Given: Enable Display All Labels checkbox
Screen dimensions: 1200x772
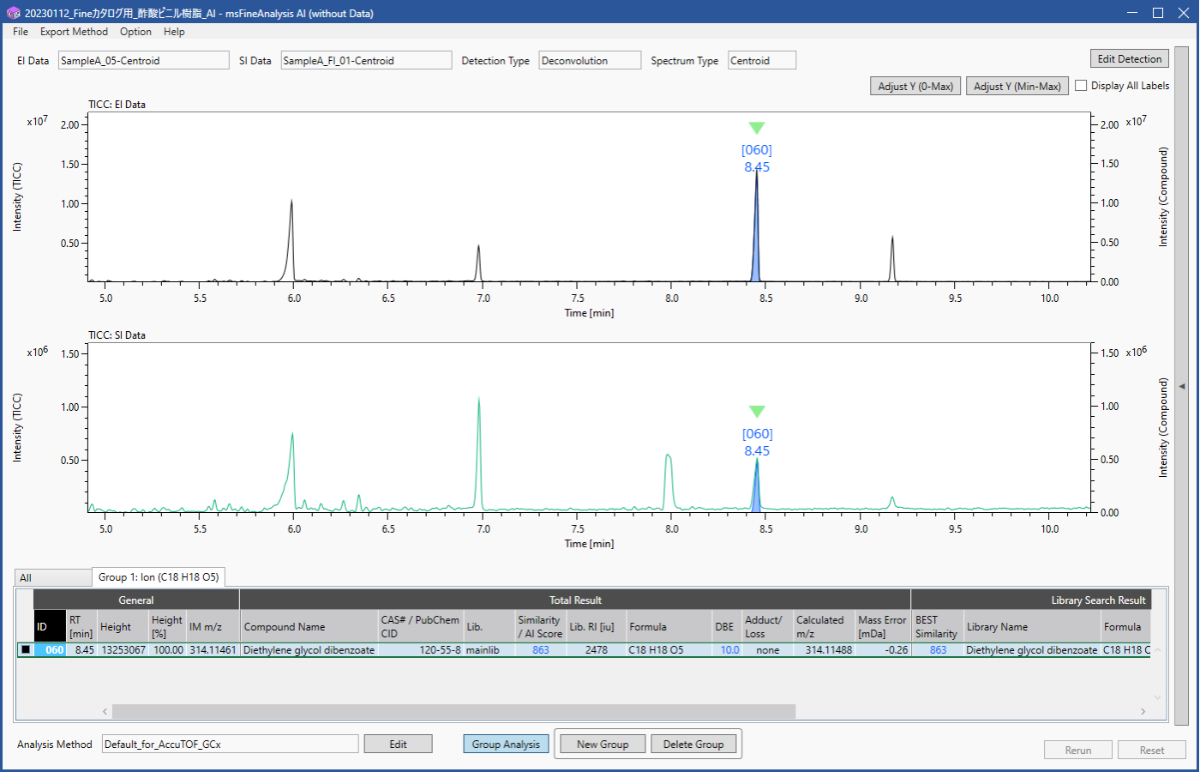Looking at the screenshot, I should tap(1081, 86).
